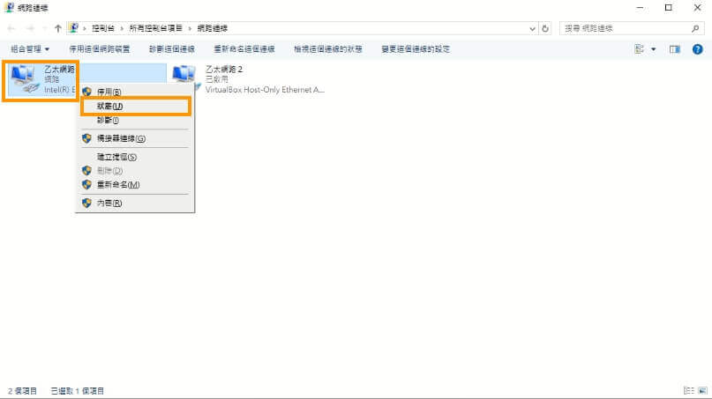
Task: Open the change view options dropdown arrow
Action: [x=654, y=49]
